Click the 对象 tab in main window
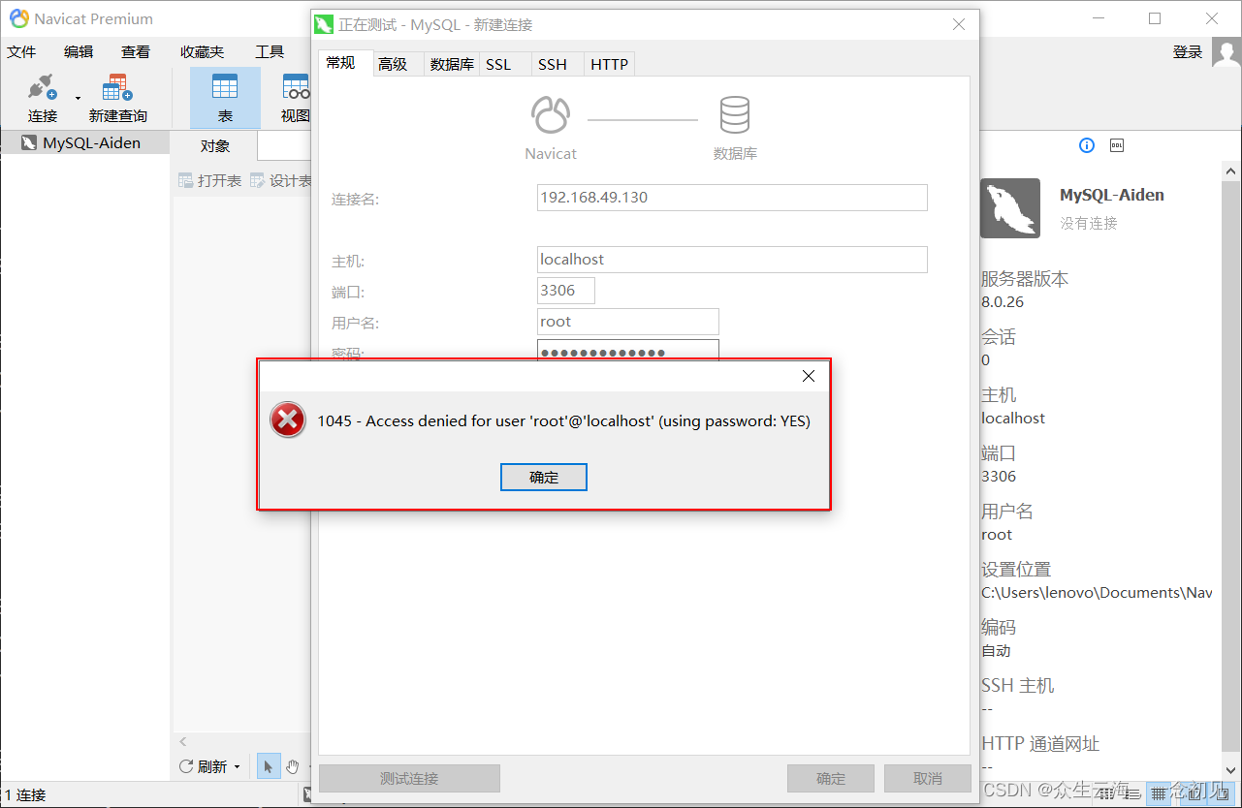 click(x=215, y=146)
